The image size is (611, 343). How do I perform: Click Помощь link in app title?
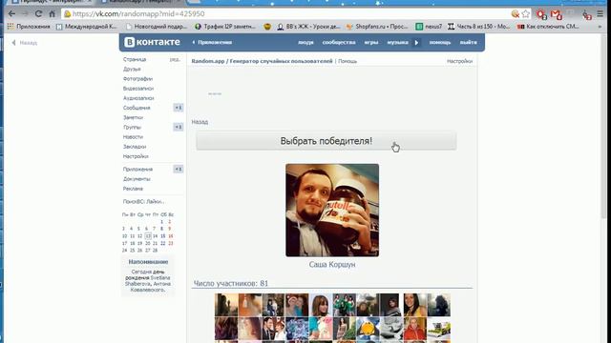[x=348, y=61]
